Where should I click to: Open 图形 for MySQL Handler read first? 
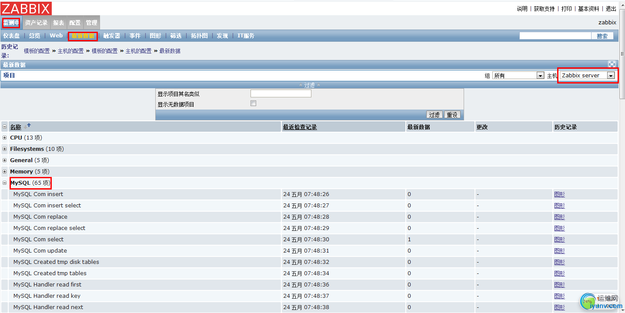(559, 285)
